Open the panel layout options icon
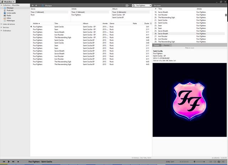Screen dimensions: 228x165 point(128,6)
